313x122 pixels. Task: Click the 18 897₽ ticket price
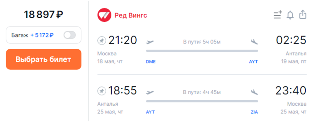click(44, 15)
